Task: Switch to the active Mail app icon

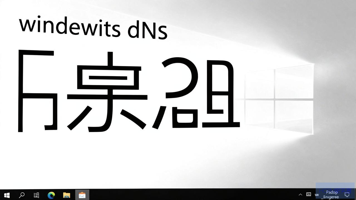Action: (82, 195)
